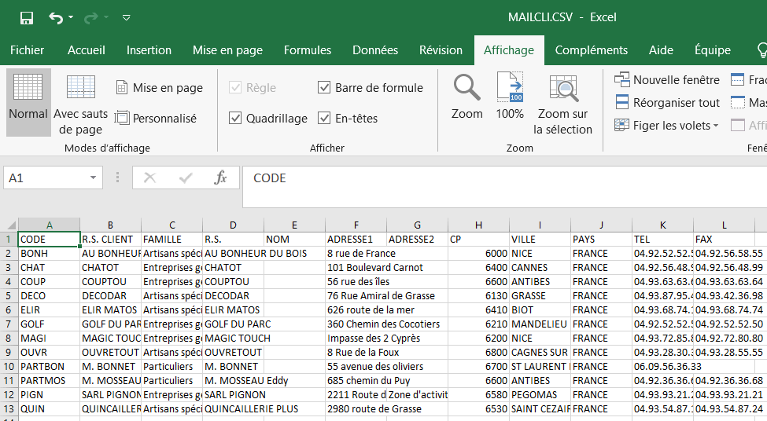Screen dimensions: 767x421
Task: Switch to Avec sauts de page view
Action: pyautogui.click(x=80, y=101)
